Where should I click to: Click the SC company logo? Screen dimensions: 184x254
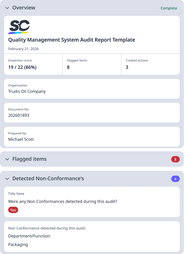[19, 25]
